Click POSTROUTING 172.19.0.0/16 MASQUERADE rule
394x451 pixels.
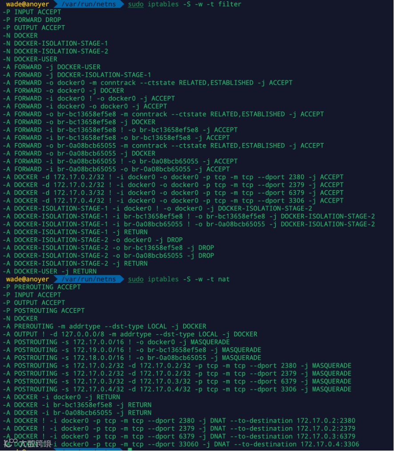point(132,350)
